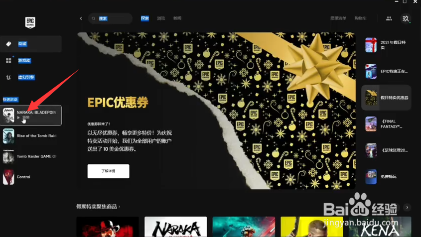The image size is (421, 237).
Task: Click the Control title in quick launch
Action: pyautogui.click(x=23, y=177)
